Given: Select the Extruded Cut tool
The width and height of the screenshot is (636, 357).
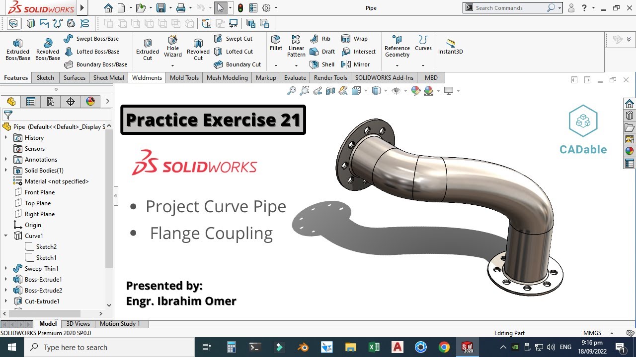Looking at the screenshot, I should pos(148,50).
